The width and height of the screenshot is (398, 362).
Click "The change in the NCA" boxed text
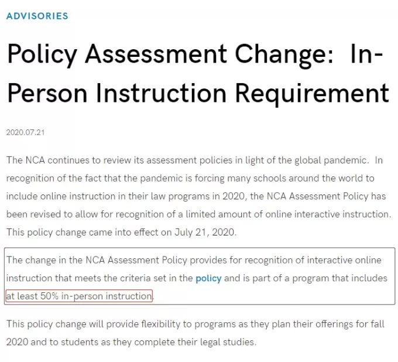56,261
